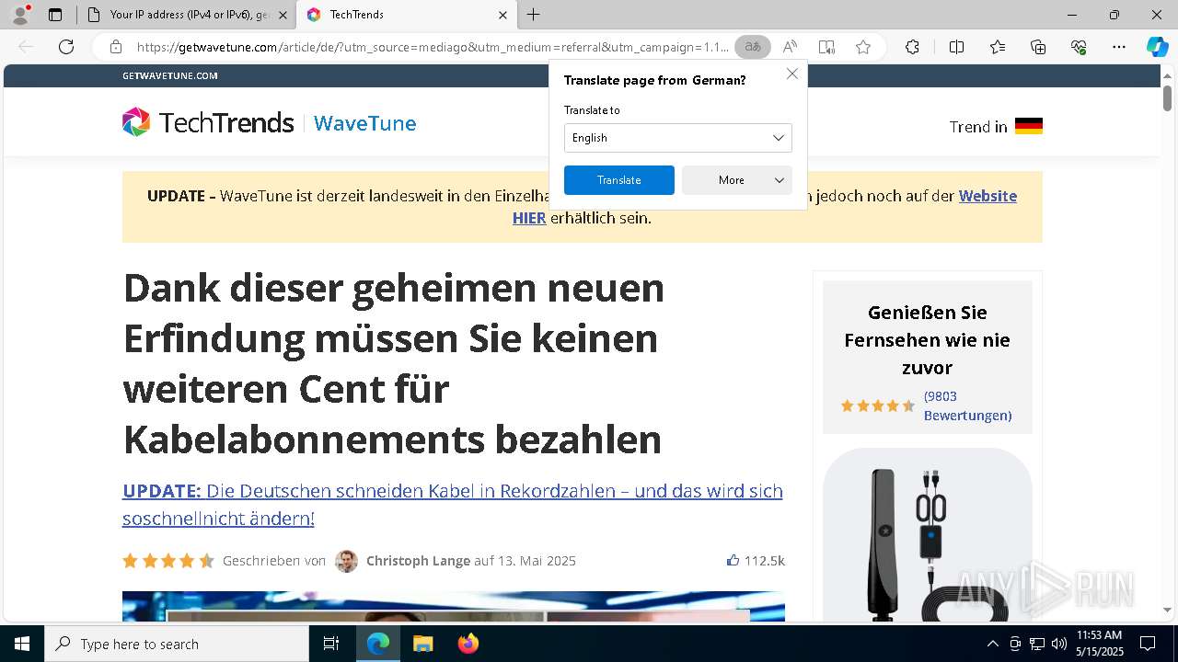Image resolution: width=1178 pixels, height=662 pixels.
Task: Close the TechTrends tab
Action: pos(502,15)
